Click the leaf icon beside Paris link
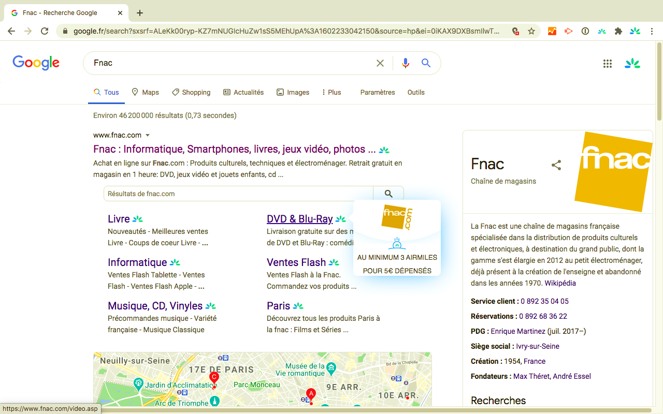Viewport: 663px width, 414px height. (x=298, y=306)
